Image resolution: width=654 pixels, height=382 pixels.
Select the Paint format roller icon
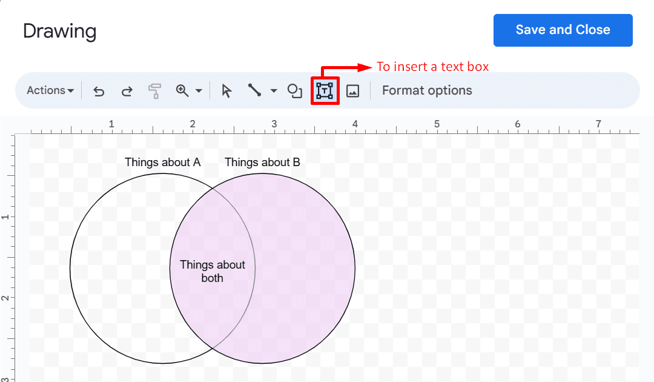coord(154,90)
